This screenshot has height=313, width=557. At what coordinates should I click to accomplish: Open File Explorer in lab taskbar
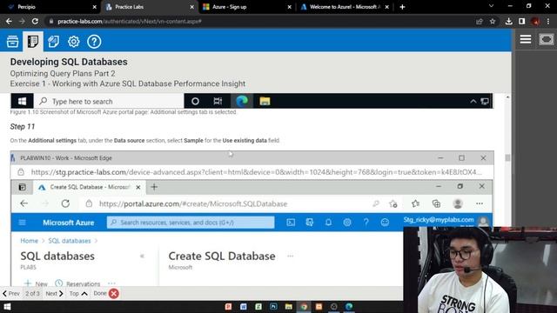265,101
